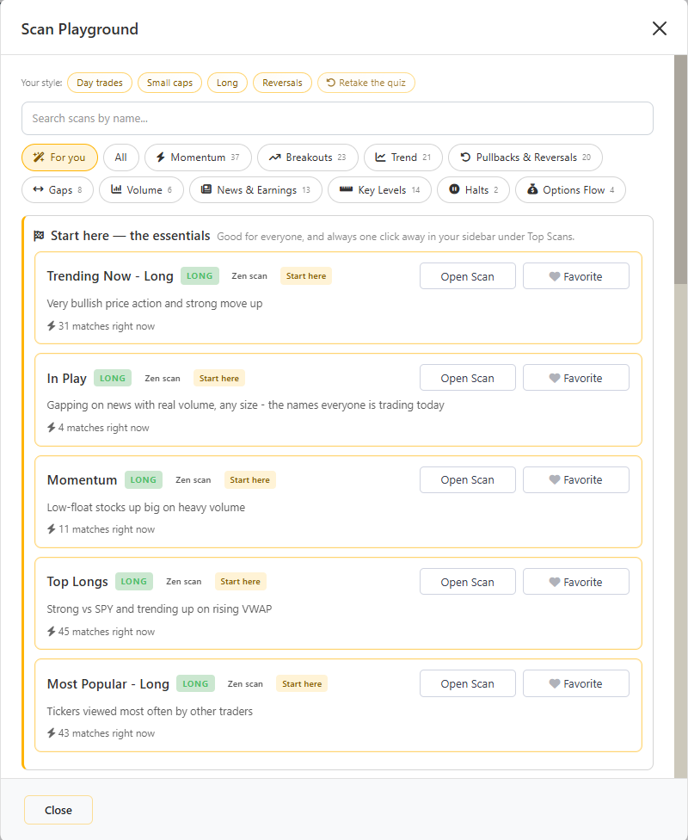Viewport: 688px width, 840px height.
Task: Click the lightning icon by 43 matches
Action: tap(52, 733)
